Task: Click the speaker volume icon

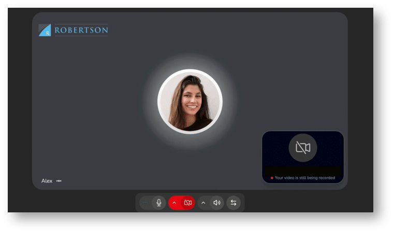Action: 217,203
